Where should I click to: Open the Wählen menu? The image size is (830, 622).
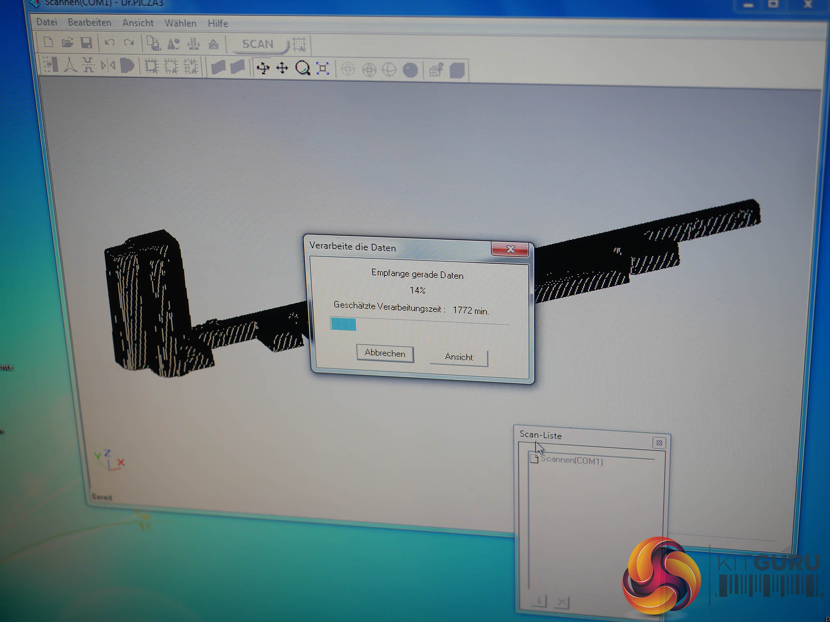coord(180,23)
